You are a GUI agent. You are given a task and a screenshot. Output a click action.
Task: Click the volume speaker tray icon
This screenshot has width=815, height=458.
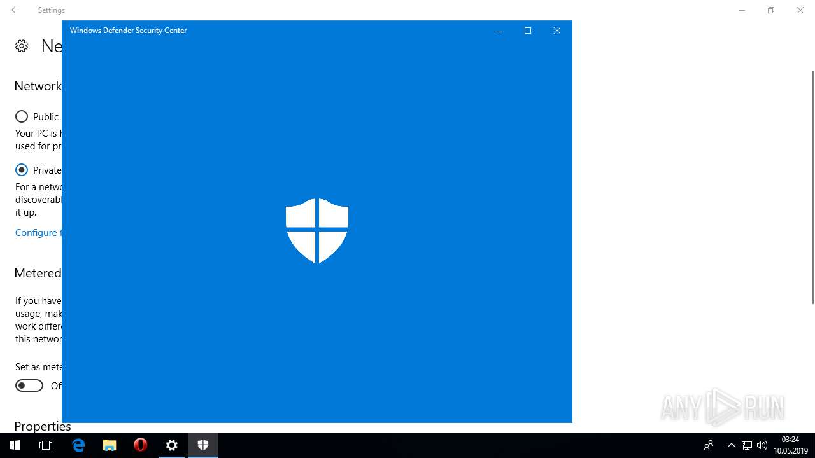point(762,445)
